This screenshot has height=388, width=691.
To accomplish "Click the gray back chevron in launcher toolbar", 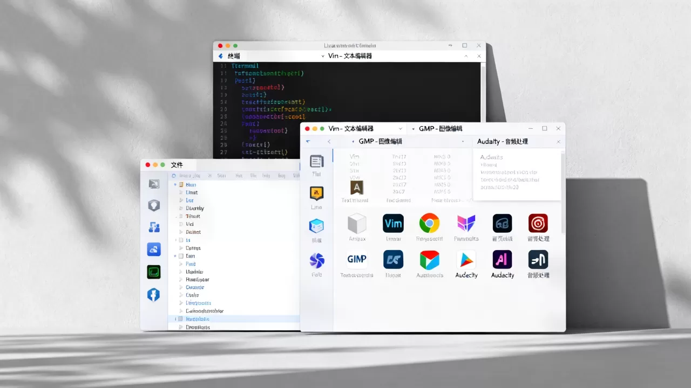I will coord(329,141).
